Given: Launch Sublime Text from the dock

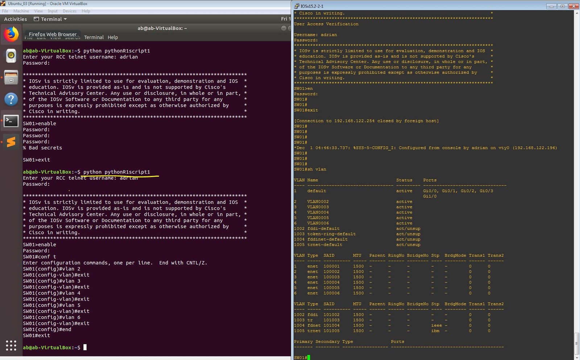Looking at the screenshot, I should pyautogui.click(x=11, y=142).
